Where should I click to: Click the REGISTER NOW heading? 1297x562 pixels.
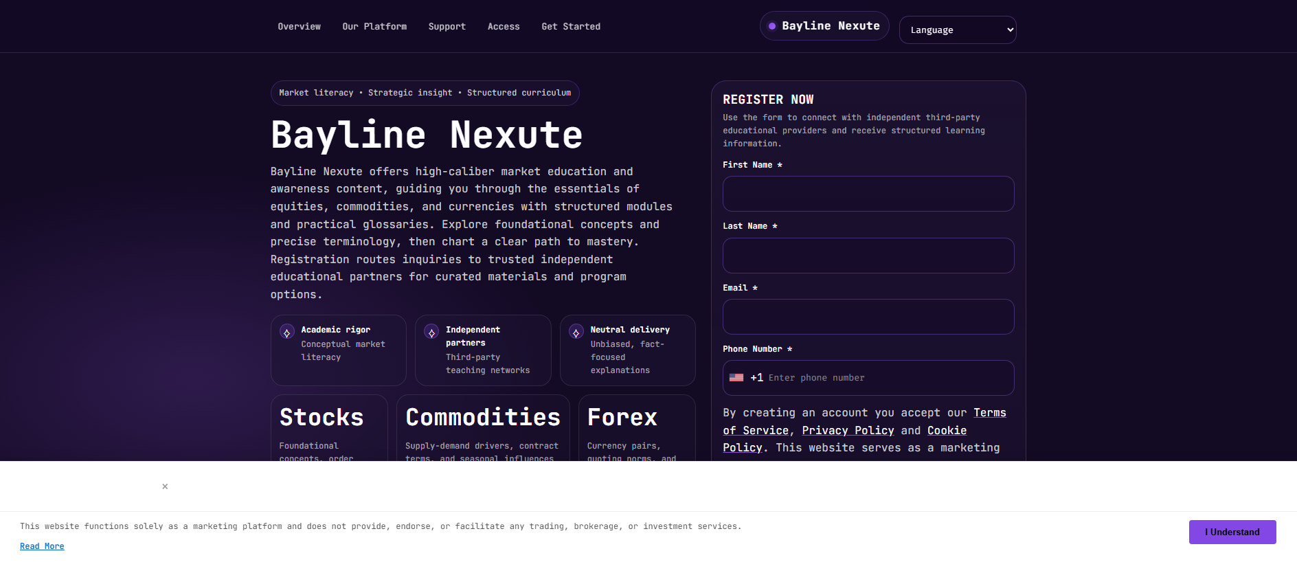768,100
